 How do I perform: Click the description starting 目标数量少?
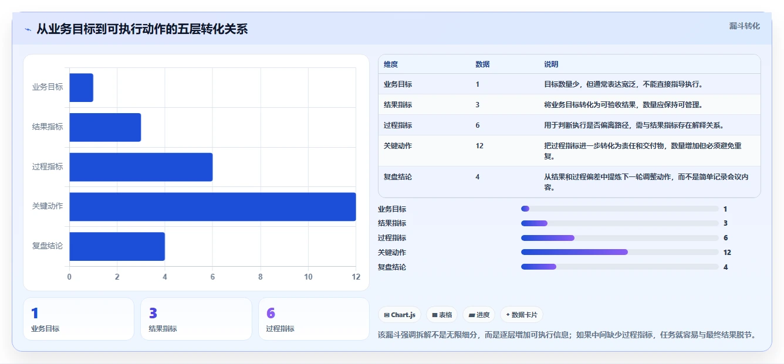click(x=623, y=84)
